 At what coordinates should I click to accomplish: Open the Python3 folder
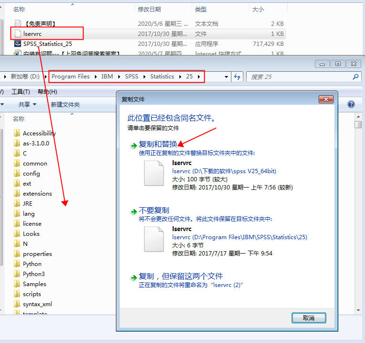tap(29, 274)
